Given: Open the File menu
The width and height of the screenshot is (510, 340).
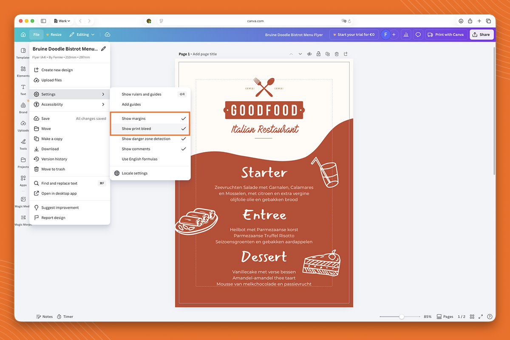Looking at the screenshot, I should [x=36, y=34].
